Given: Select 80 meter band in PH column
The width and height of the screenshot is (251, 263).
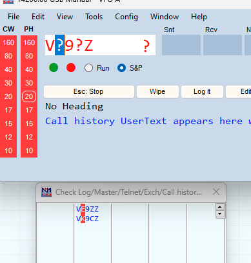Looking at the screenshot, I should pyautogui.click(x=29, y=56).
